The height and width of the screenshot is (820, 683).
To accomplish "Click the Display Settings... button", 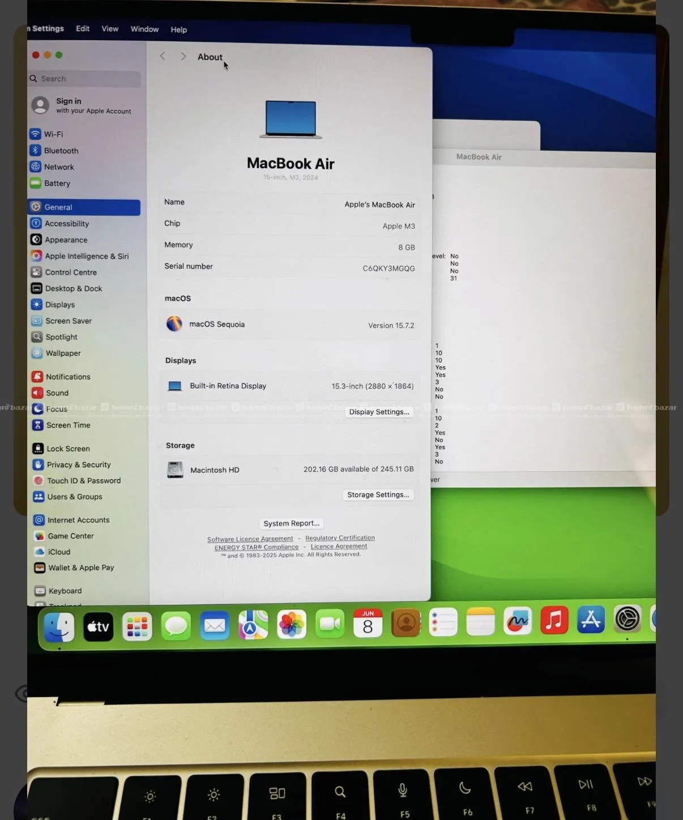I will click(x=379, y=412).
